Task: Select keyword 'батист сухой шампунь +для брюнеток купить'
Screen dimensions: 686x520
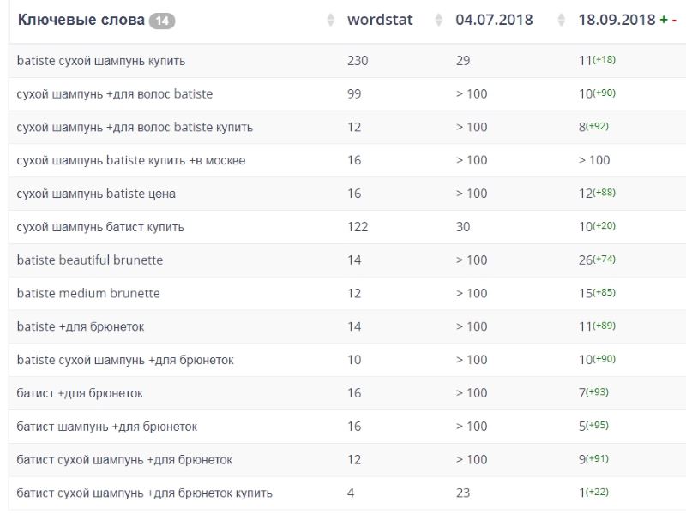Action: (144, 493)
